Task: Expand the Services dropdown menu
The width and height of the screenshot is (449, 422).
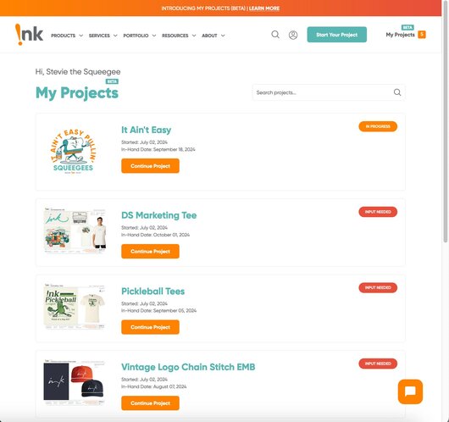Action: 103,36
